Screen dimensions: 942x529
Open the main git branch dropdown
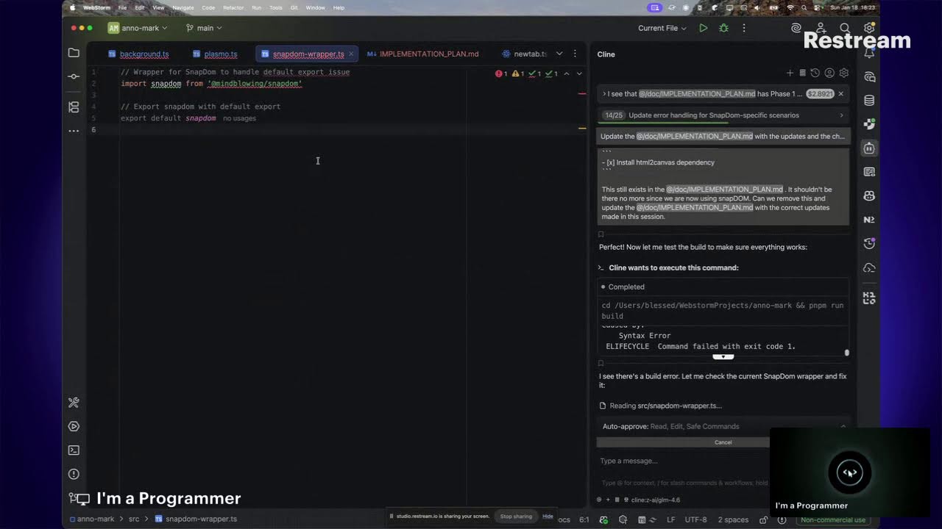coord(204,28)
